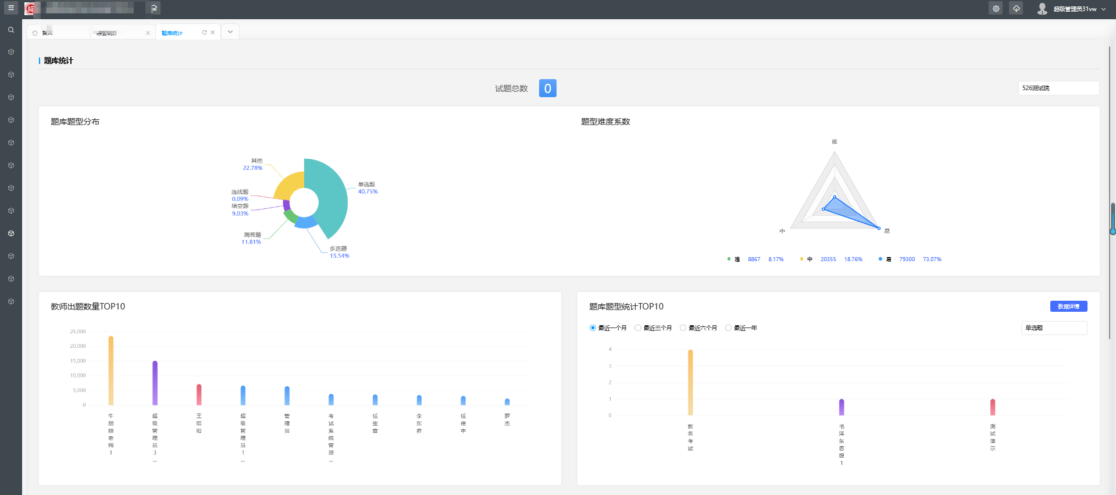Choose the 最近六个月 radio option

[683, 328]
